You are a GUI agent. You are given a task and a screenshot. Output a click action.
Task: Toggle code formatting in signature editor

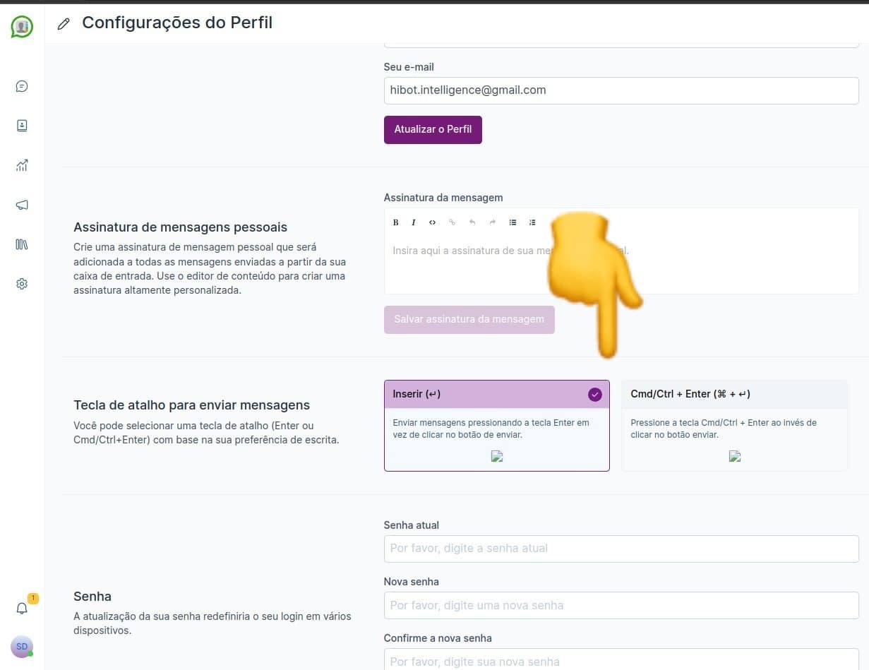click(433, 222)
